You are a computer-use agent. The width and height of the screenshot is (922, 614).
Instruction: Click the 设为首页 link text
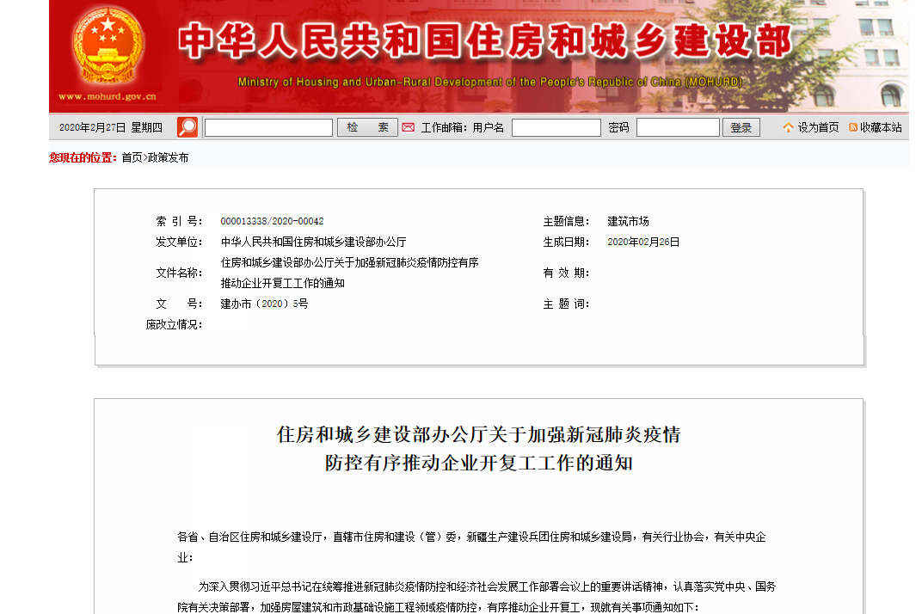(818, 127)
